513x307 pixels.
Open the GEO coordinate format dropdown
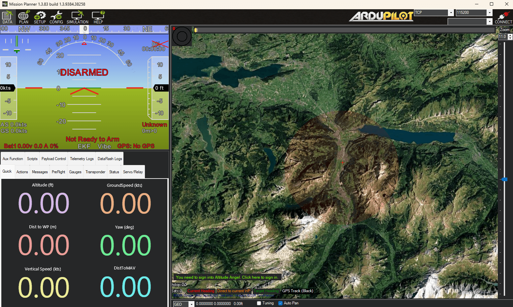tap(191, 304)
